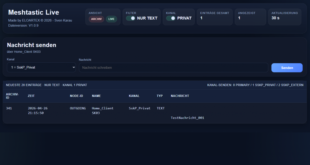
Task: Switch to the LIVE view
Action: [x=111, y=19]
